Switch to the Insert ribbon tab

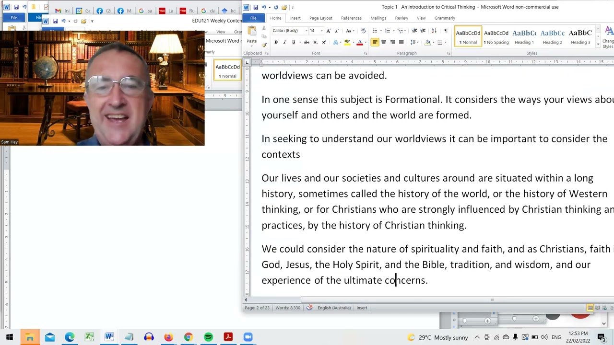[x=295, y=18]
